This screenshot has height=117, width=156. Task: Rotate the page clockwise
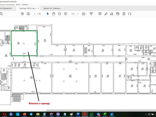click(130, 14)
